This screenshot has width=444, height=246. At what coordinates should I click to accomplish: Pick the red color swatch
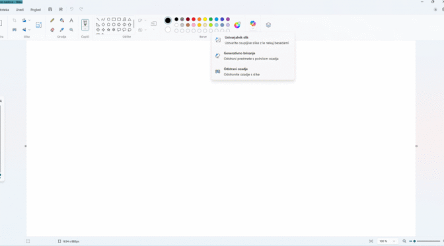coord(194,19)
